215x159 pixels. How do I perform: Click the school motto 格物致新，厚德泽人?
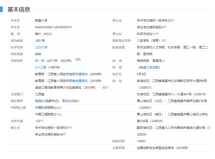click(x=151, y=61)
